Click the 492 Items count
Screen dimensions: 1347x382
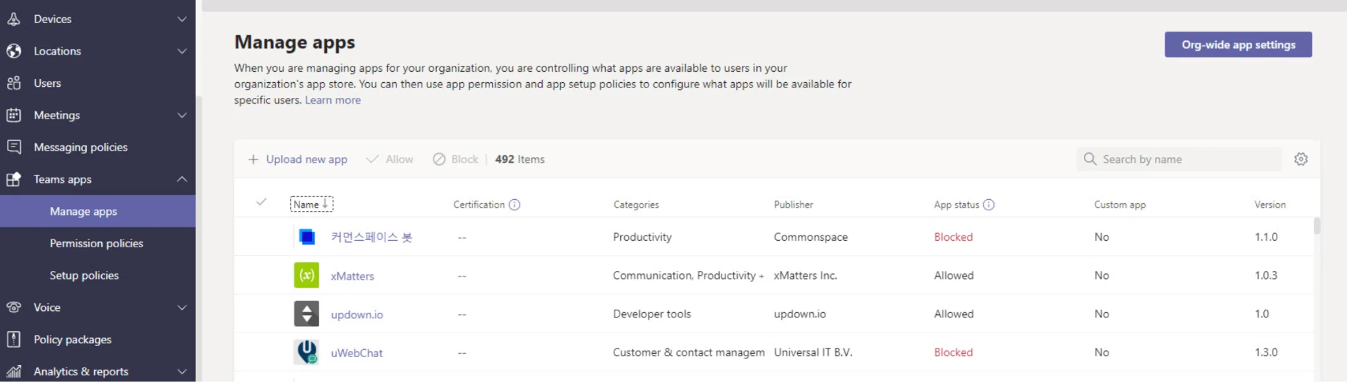point(520,159)
